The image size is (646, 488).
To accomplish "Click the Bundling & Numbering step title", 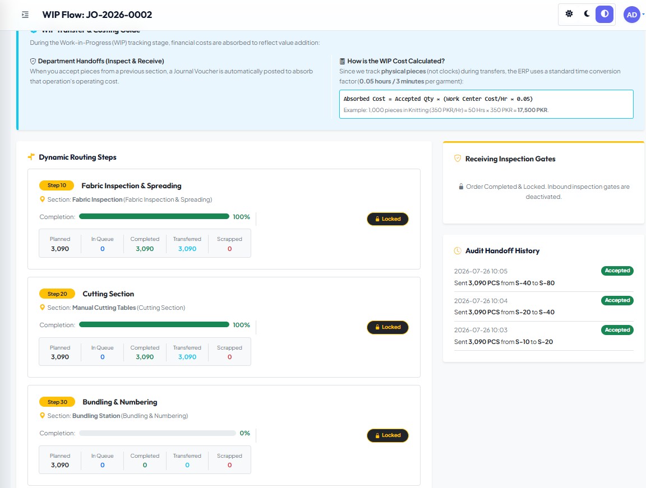I will [120, 402].
